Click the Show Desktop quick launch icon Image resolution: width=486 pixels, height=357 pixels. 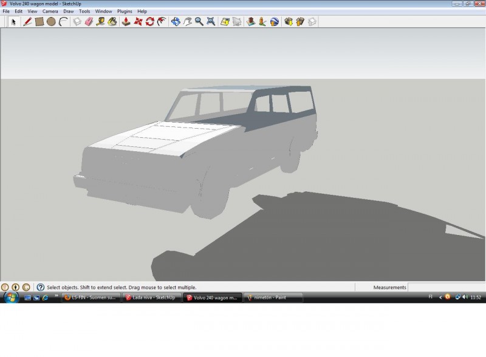point(27,297)
